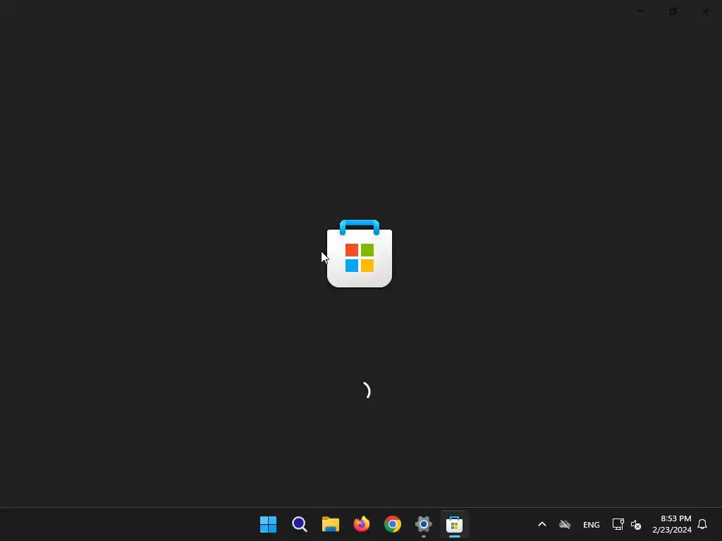Select Microsoft Store taskbar icon
722x541 pixels.
455,524
